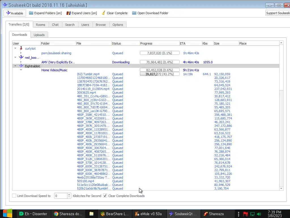Increase the download speed limit spinner

69,194
